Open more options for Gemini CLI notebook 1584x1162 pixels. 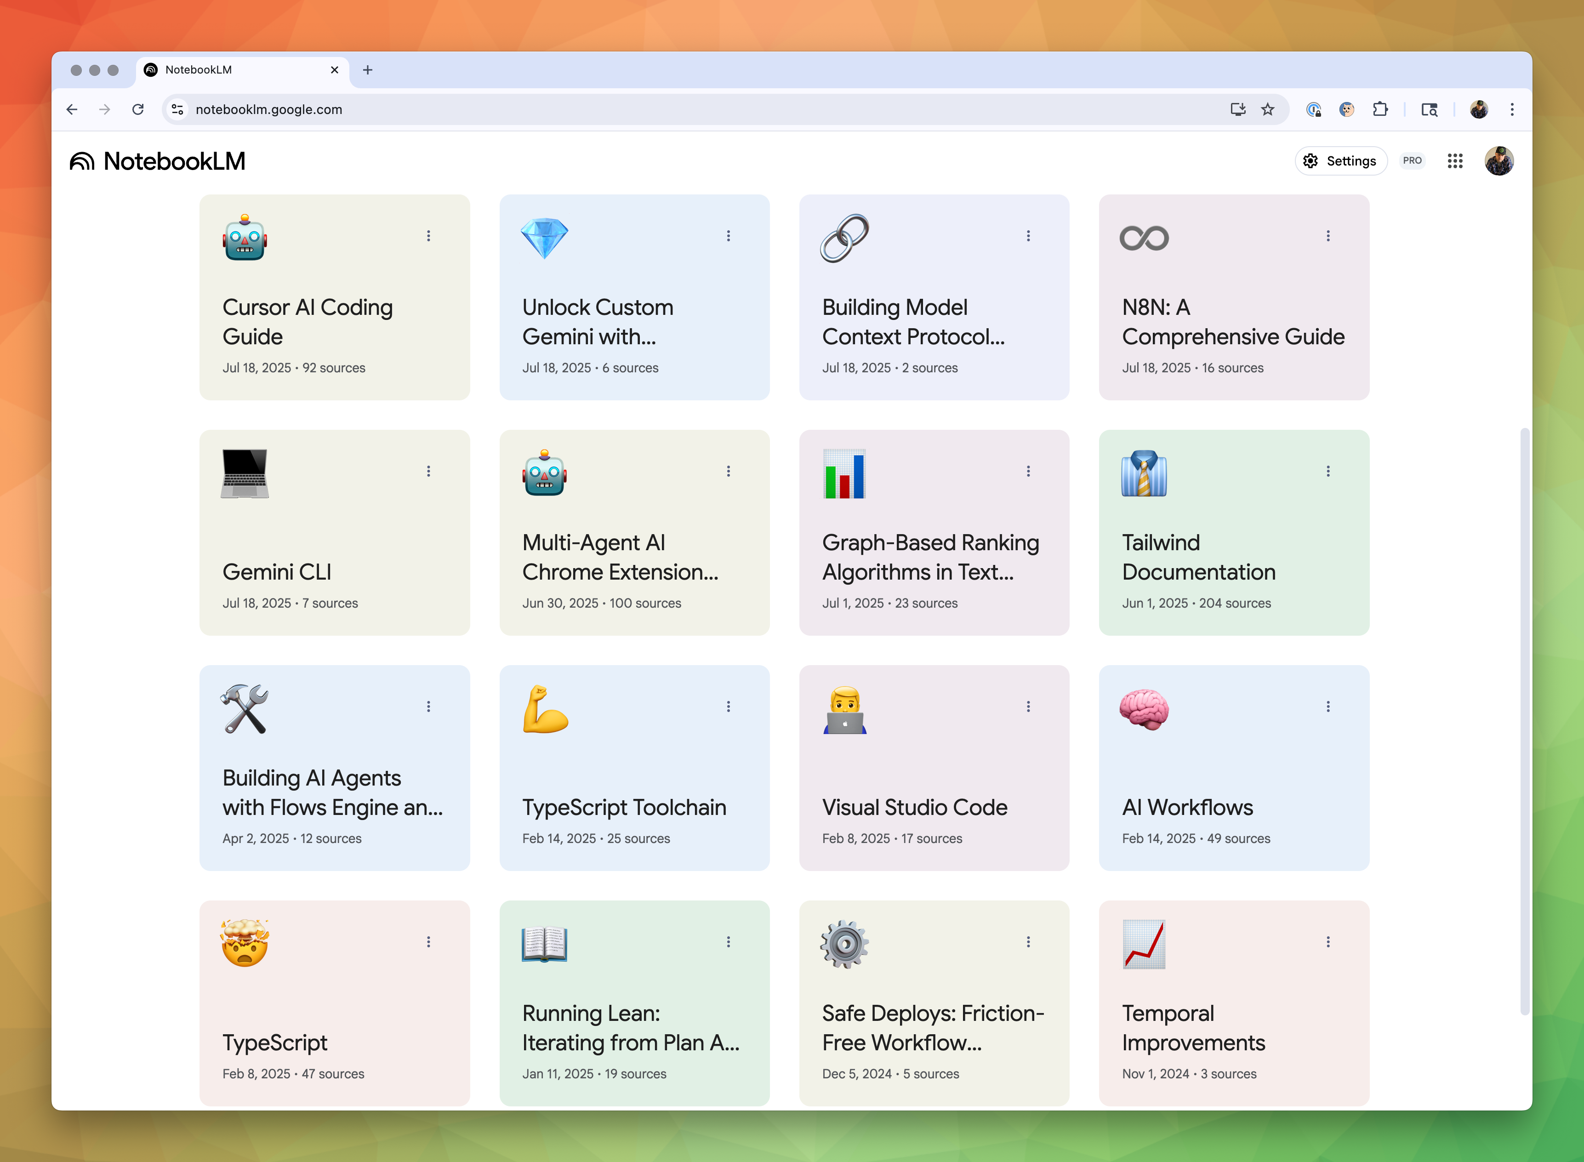click(x=428, y=471)
